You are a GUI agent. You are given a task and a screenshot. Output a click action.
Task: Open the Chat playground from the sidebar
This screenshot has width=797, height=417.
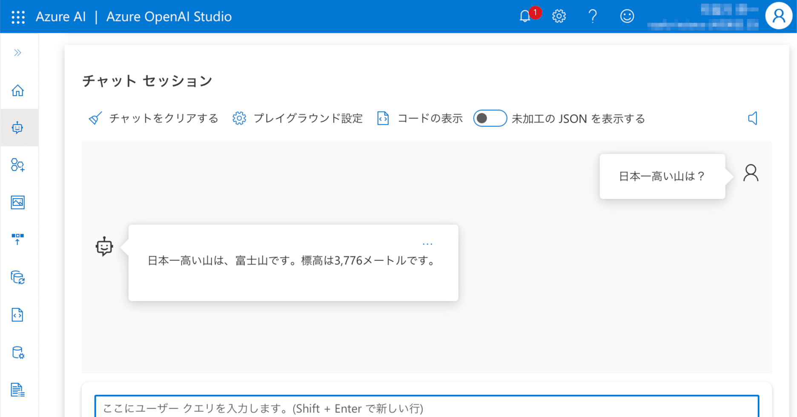[18, 127]
